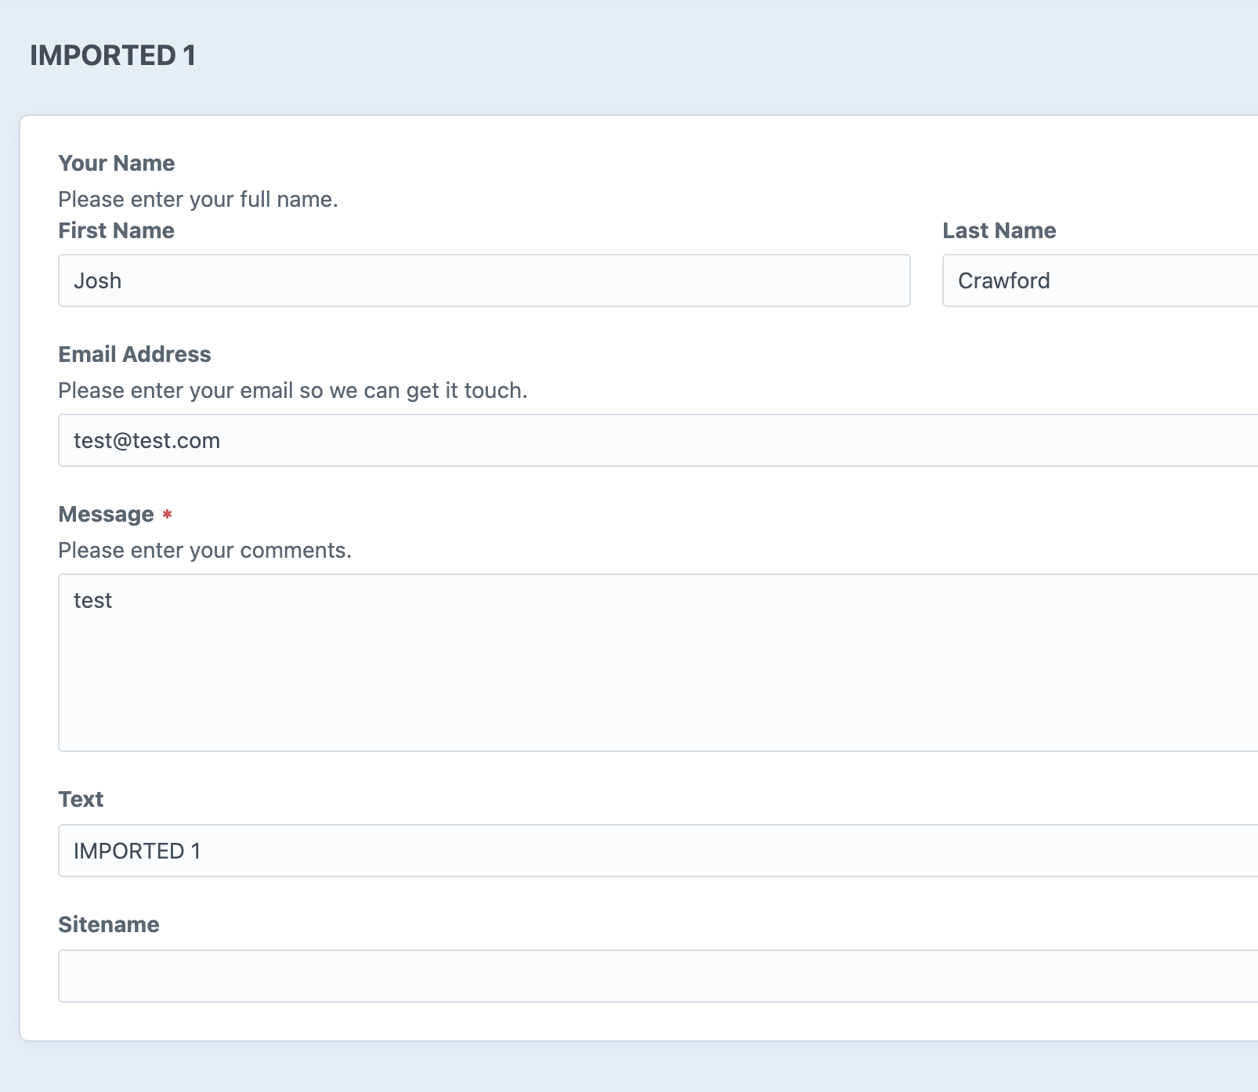Screen dimensions: 1258x1092
Task: Select the word 'test' inside the Message box
Action: (x=92, y=600)
